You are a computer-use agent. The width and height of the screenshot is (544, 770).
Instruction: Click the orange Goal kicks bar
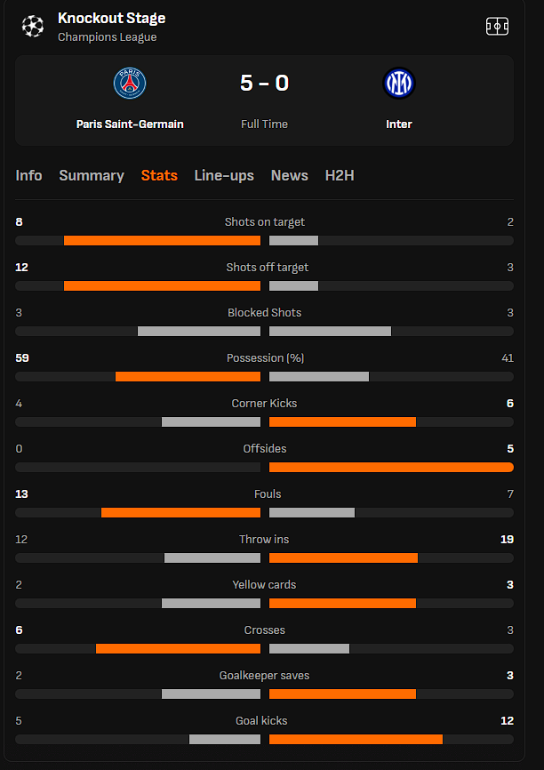coord(356,739)
